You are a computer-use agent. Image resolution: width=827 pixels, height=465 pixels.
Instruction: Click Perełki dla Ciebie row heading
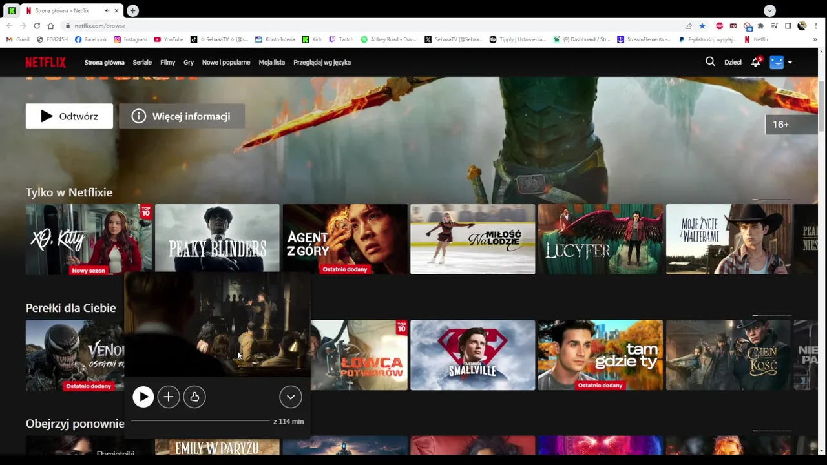(71, 308)
